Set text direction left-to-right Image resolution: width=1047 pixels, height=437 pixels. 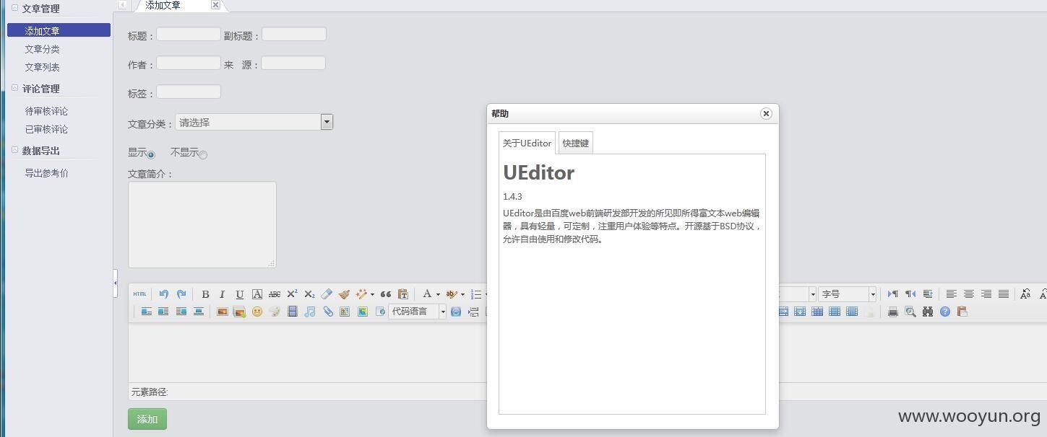(x=892, y=293)
